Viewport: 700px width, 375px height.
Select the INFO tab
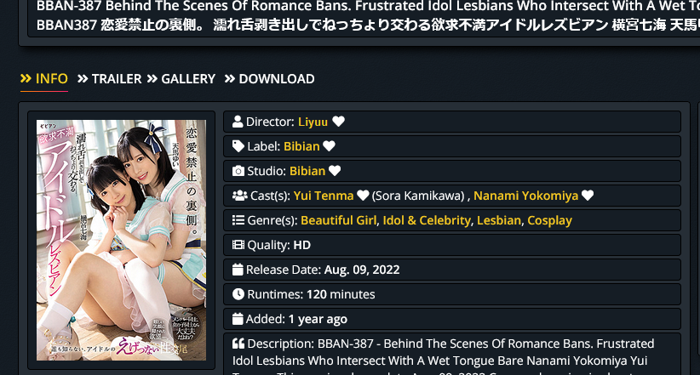[44, 79]
